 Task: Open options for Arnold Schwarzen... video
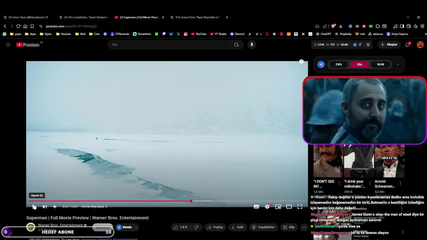coord(400,183)
